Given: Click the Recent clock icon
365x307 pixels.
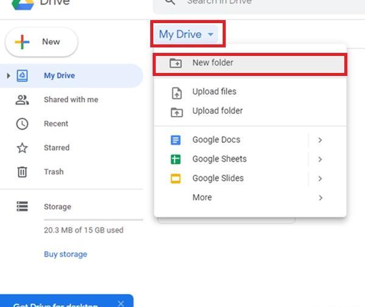Looking at the screenshot, I should tap(22, 124).
